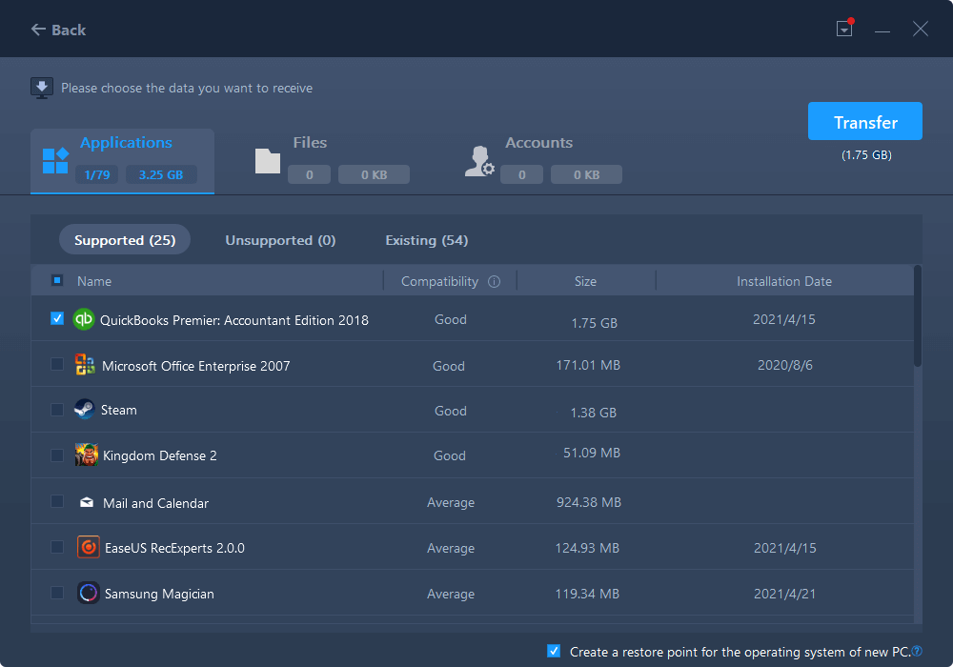The width and height of the screenshot is (953, 667).
Task: Click the Samsung Magician icon
Action: point(88,593)
